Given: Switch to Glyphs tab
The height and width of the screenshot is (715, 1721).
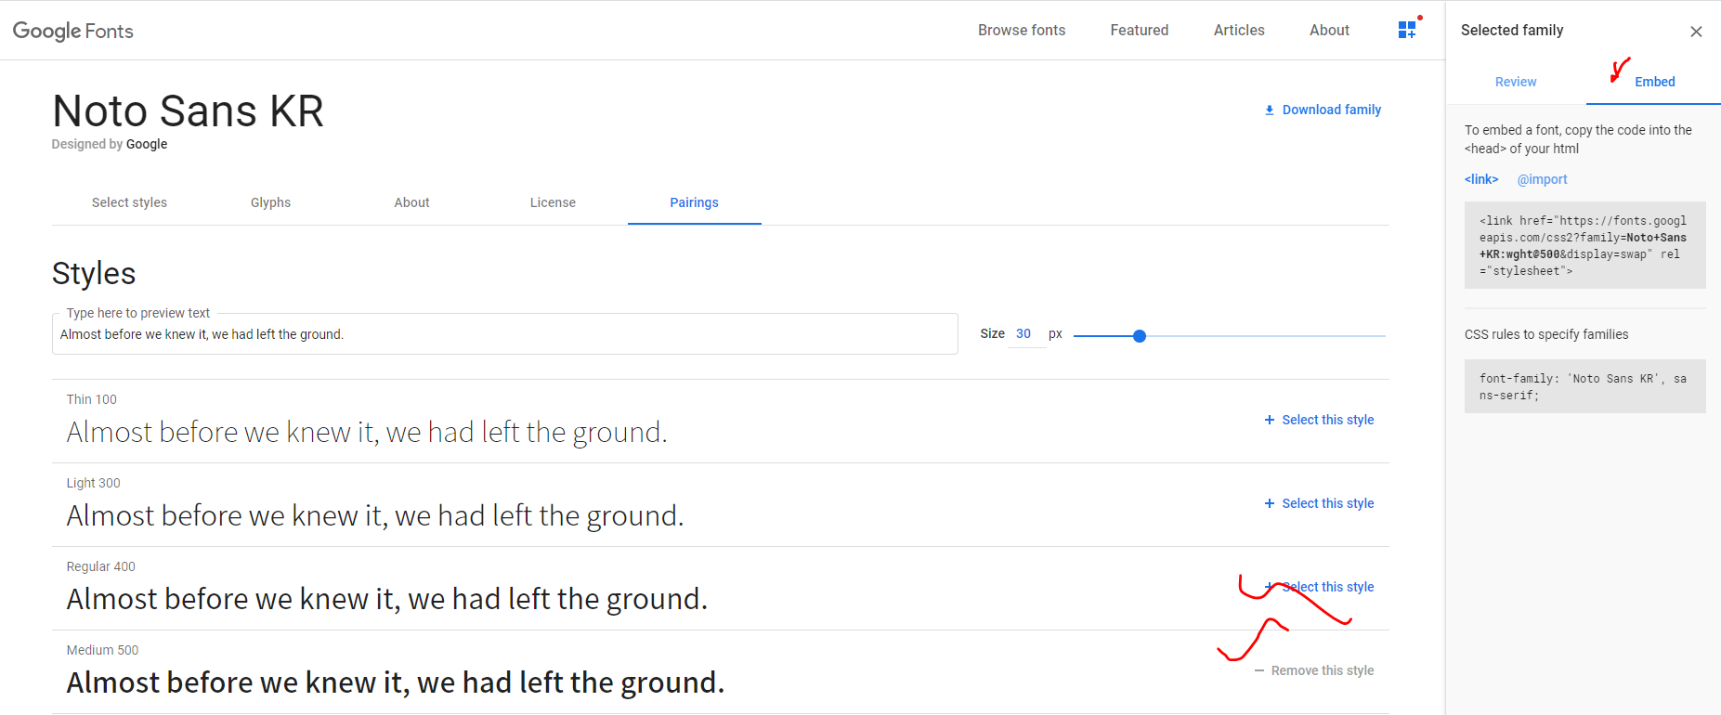Looking at the screenshot, I should (x=270, y=202).
